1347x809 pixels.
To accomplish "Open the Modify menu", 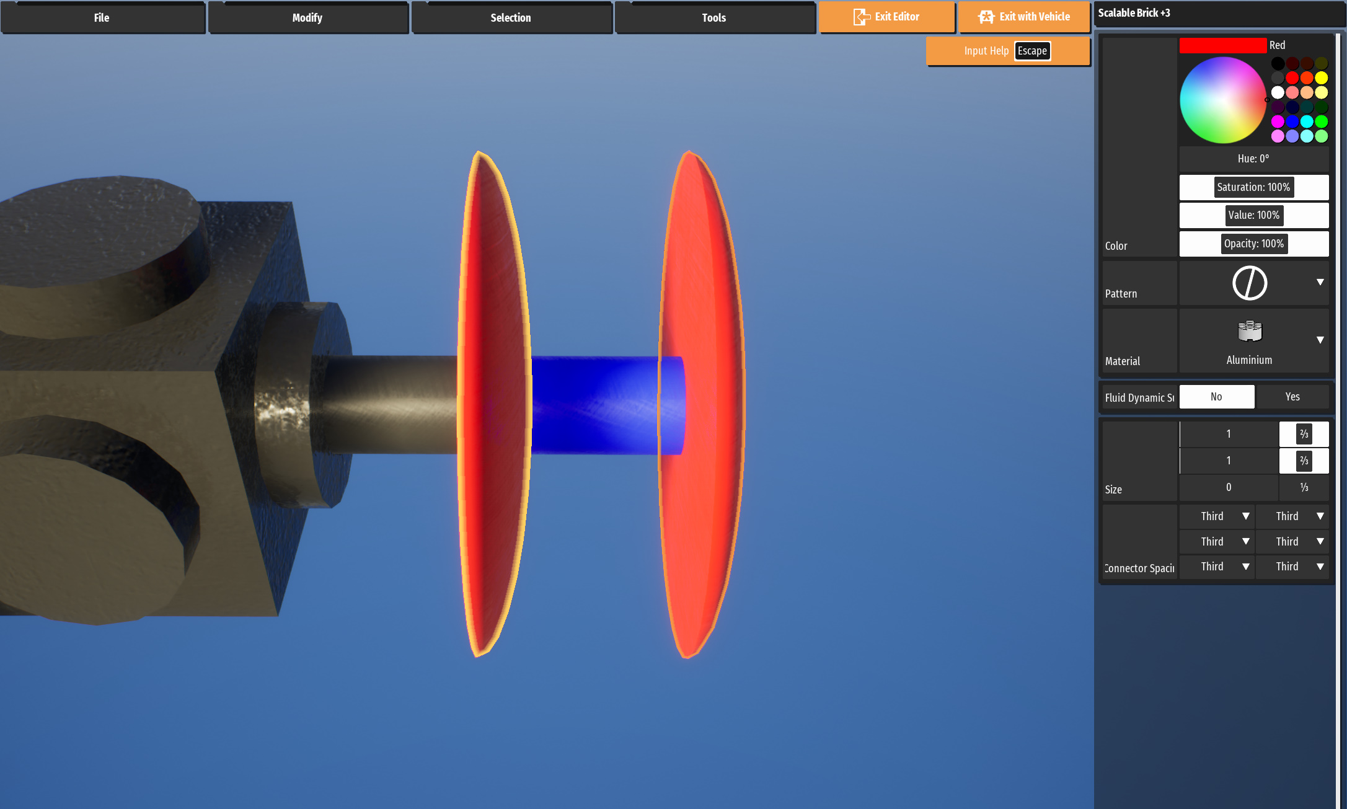I will click(307, 17).
